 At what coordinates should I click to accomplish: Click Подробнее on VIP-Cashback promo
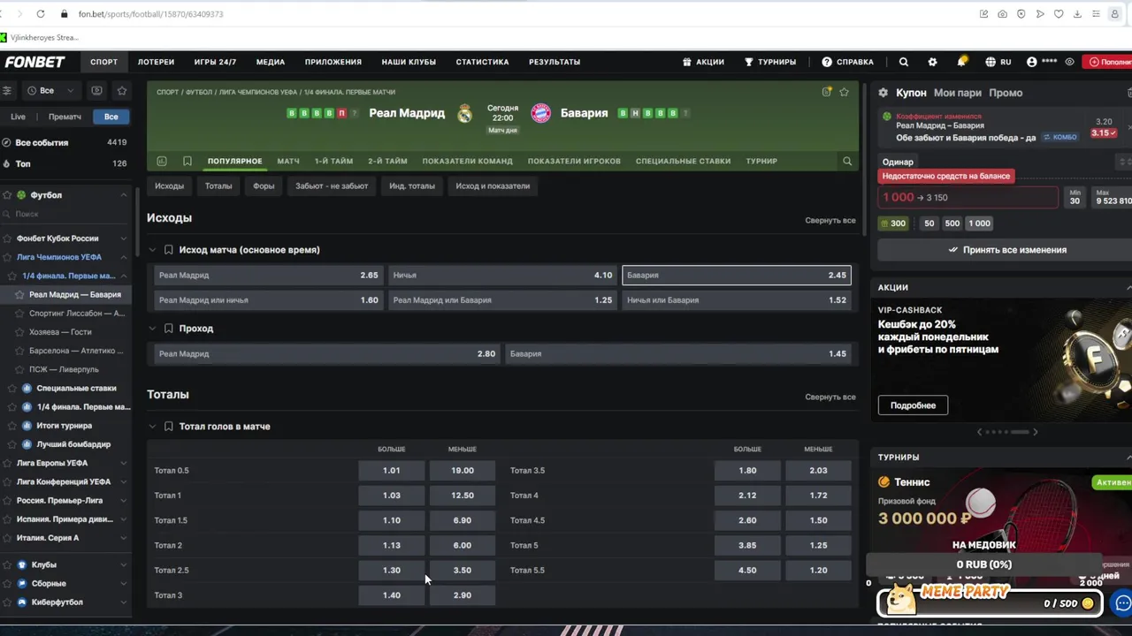coord(913,405)
